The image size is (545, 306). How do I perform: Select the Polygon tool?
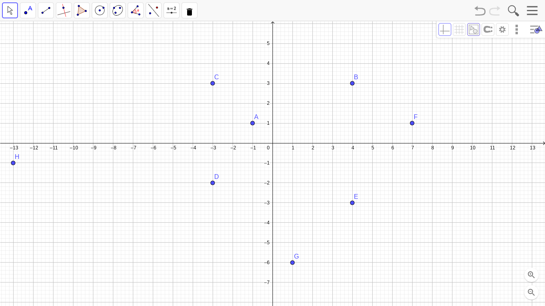click(x=82, y=10)
